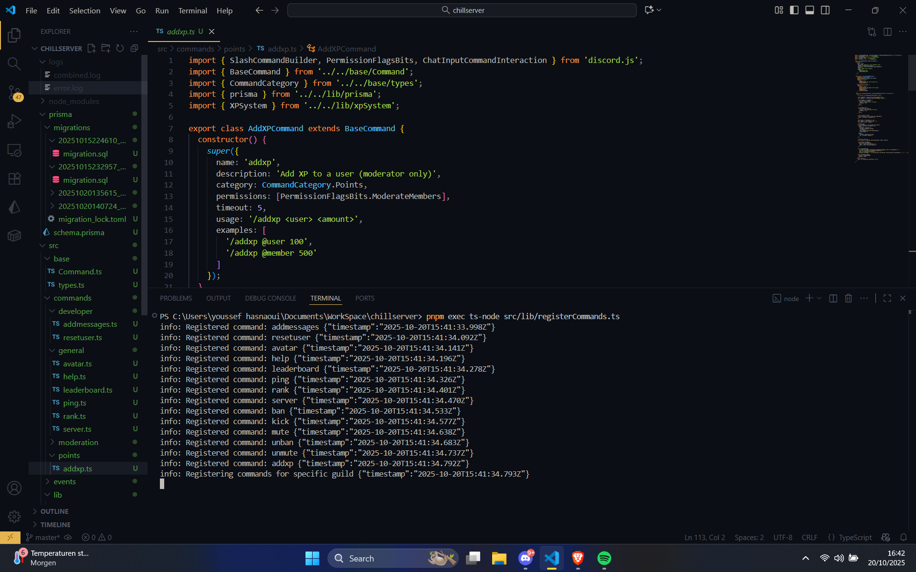This screenshot has width=916, height=572.
Task: Click New File icon in explorer header
Action: pyautogui.click(x=92, y=48)
